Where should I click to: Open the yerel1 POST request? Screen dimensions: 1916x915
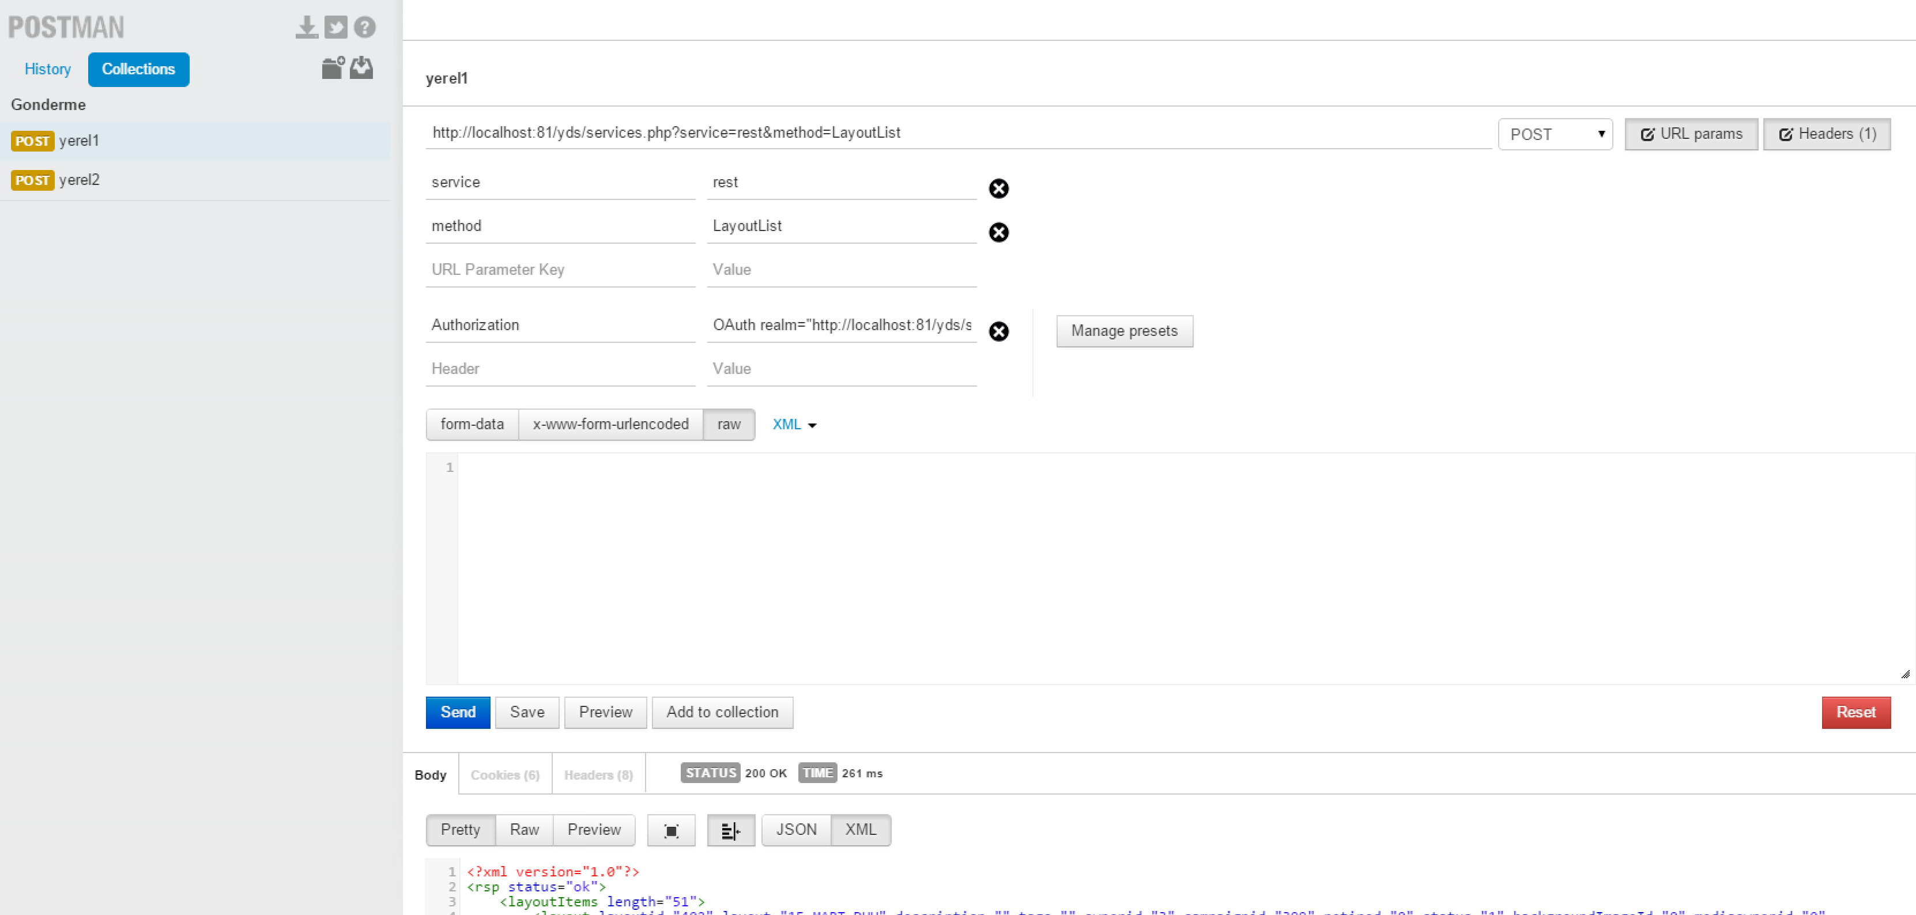195,141
